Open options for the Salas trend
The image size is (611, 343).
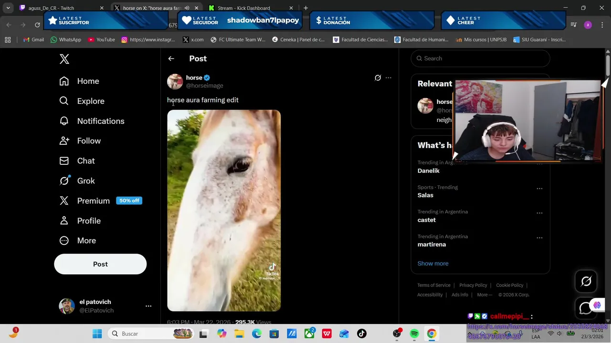coord(539,189)
